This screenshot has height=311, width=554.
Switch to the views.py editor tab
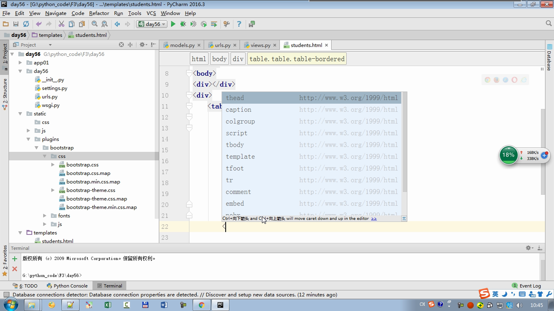point(260,45)
